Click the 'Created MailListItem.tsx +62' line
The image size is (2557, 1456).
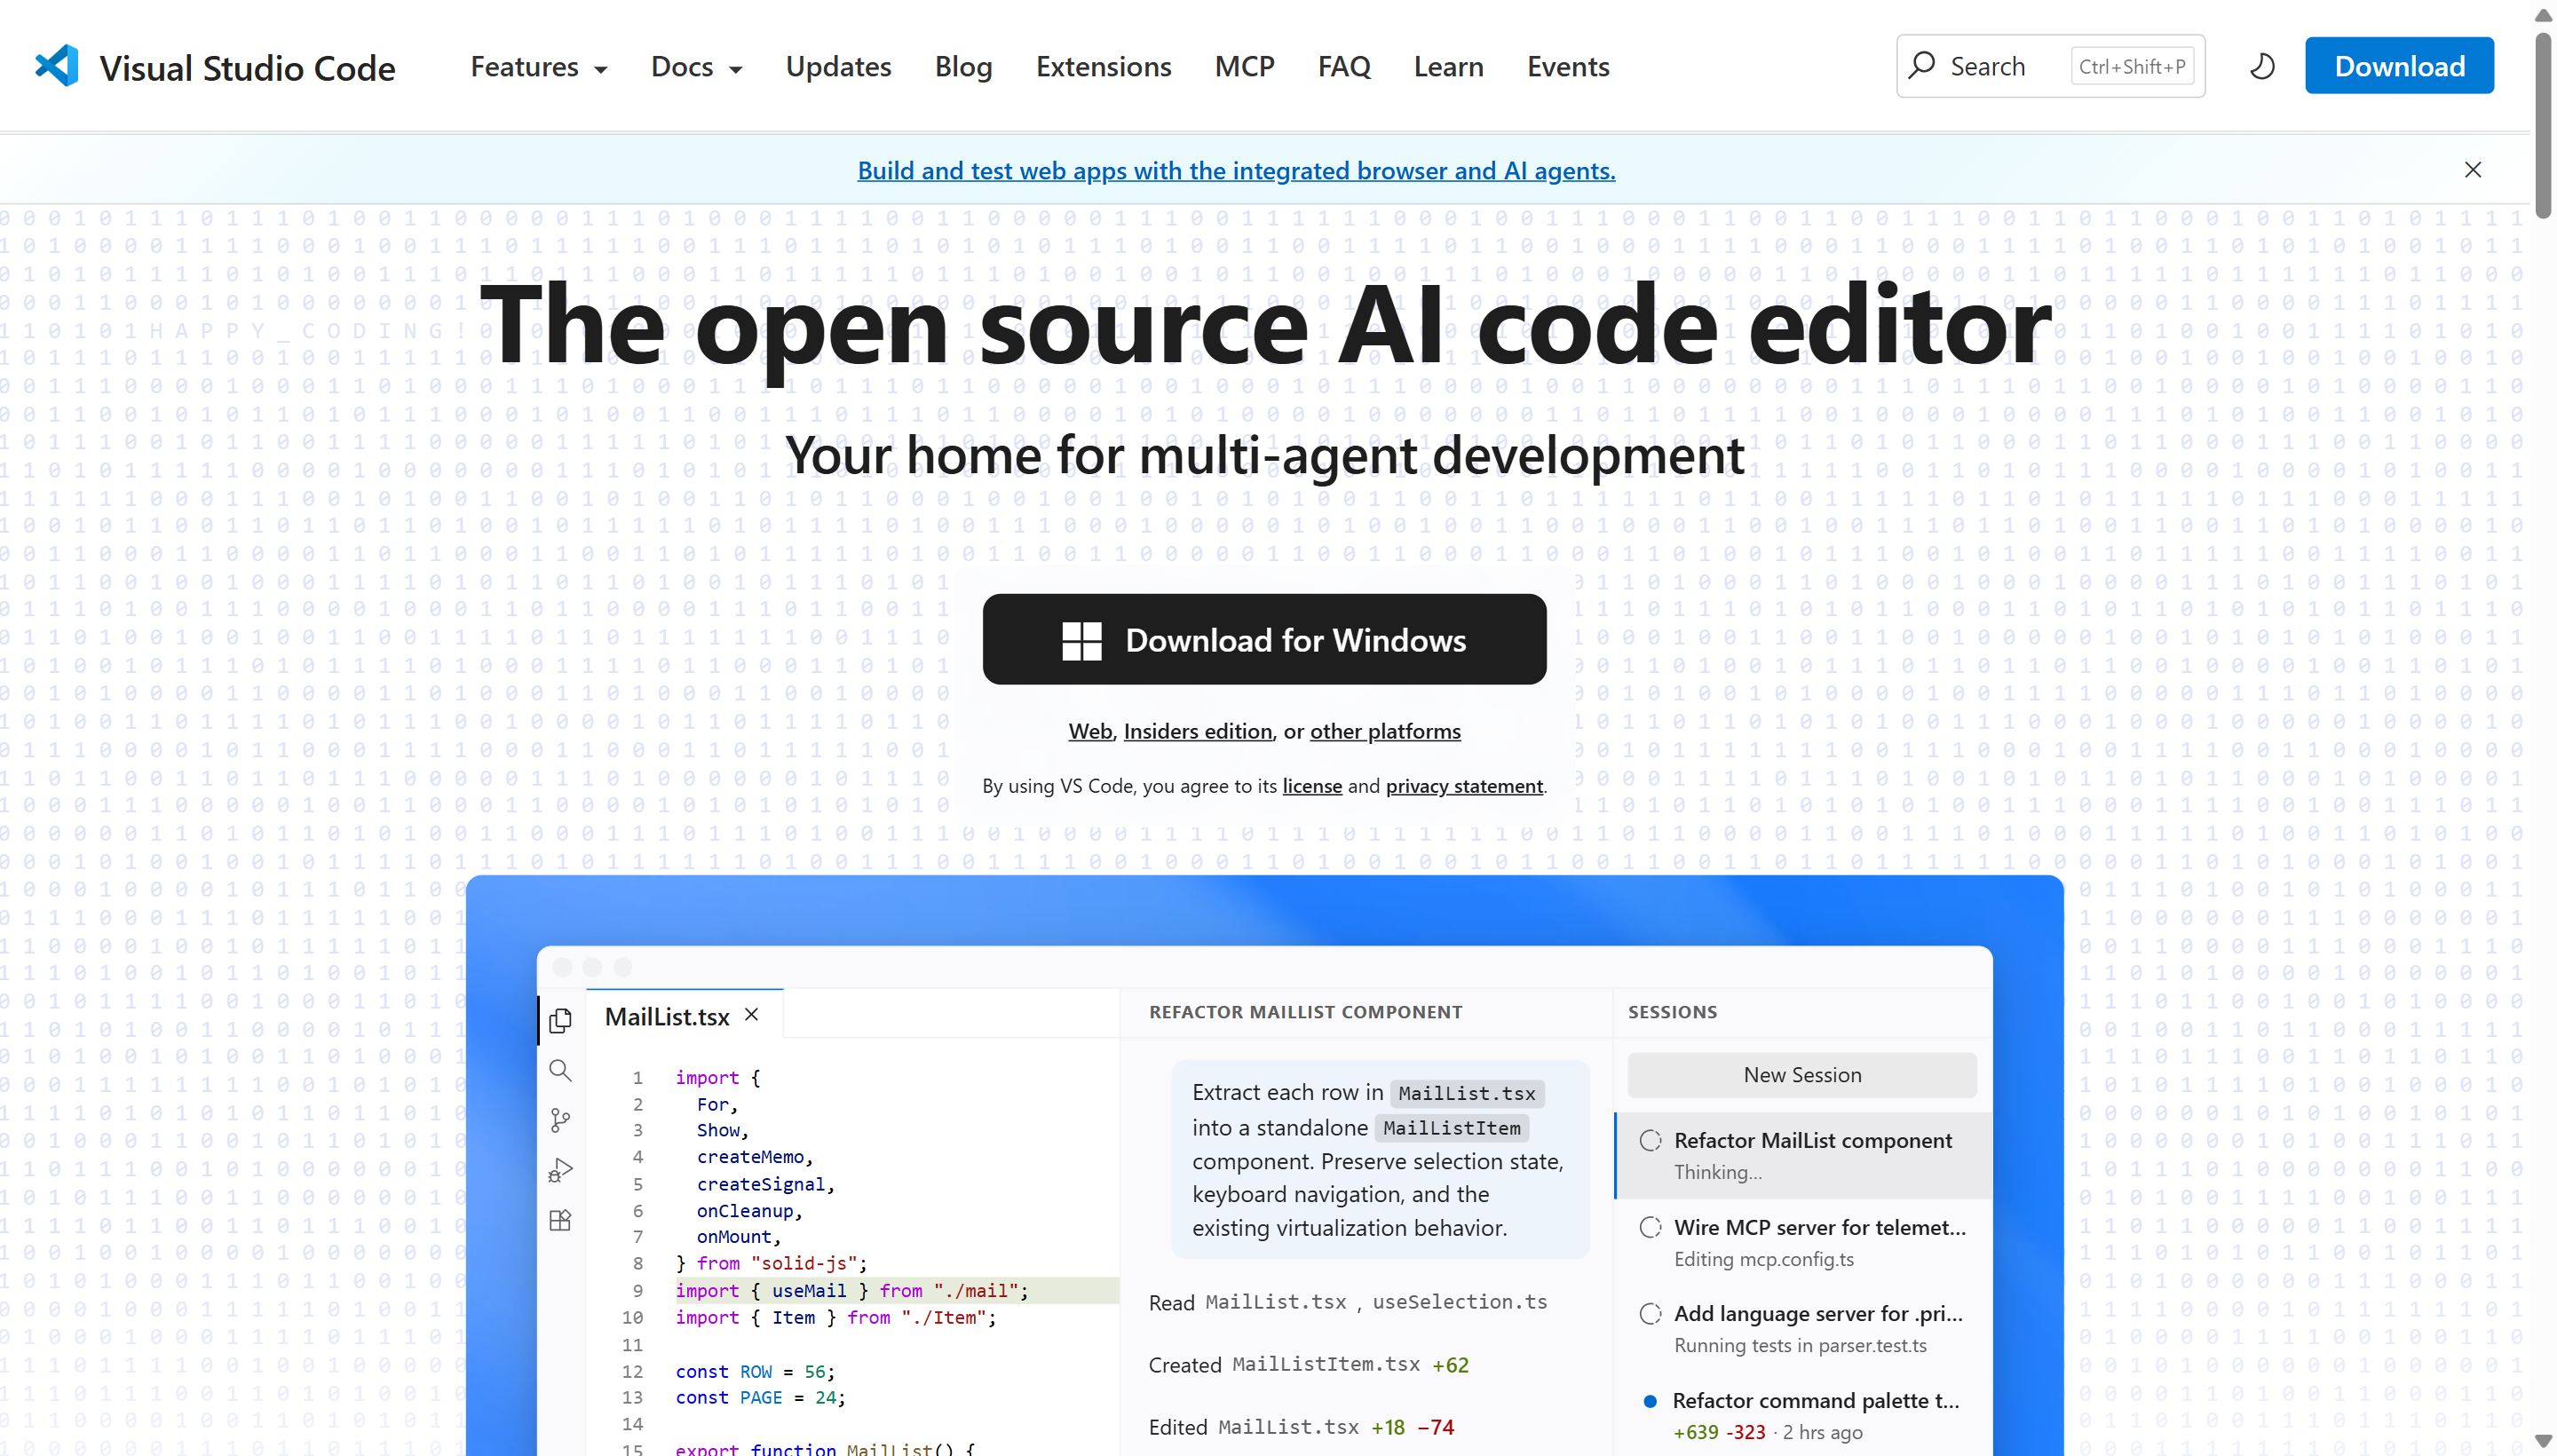pos(1308,1365)
